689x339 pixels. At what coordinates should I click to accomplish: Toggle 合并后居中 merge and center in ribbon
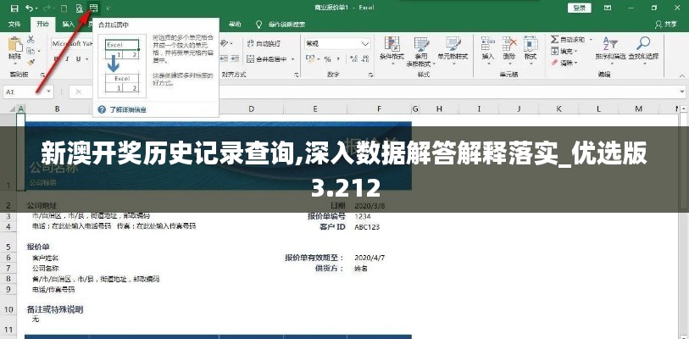[267, 58]
